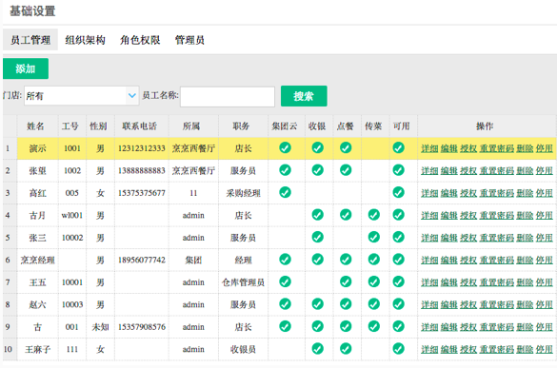Image resolution: width=557 pixels, height=368 pixels.
Task: Click 停用 link for 王麻子
Action: (545, 350)
